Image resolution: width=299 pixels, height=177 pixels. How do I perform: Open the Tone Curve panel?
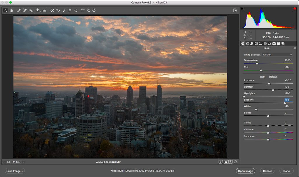247,43
